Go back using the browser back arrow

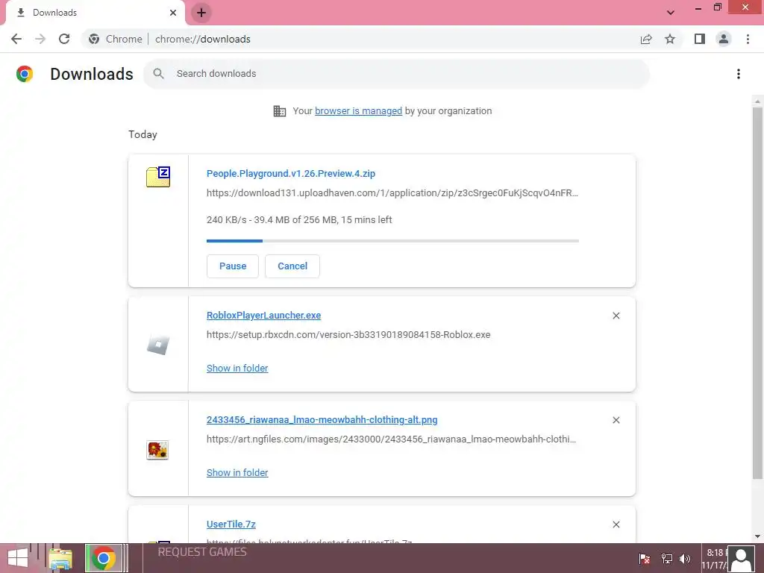pos(16,39)
